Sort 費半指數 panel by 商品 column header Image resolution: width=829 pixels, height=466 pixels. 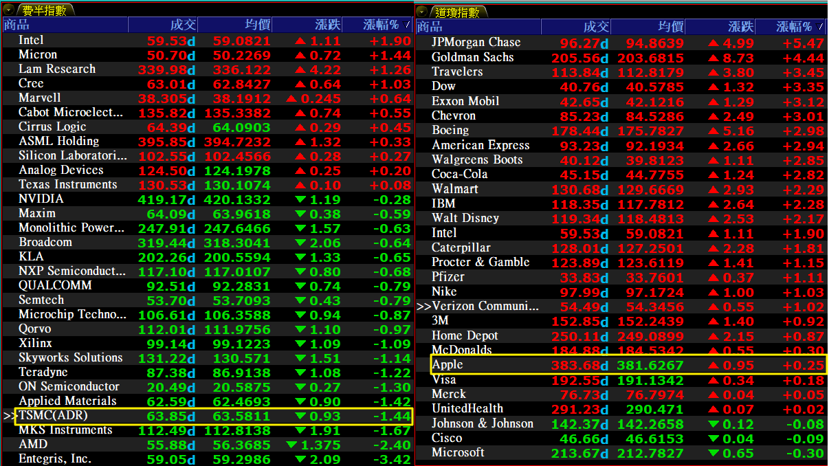65,25
